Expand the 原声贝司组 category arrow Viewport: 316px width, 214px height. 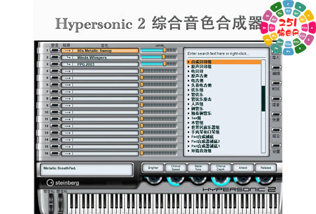click(188, 67)
